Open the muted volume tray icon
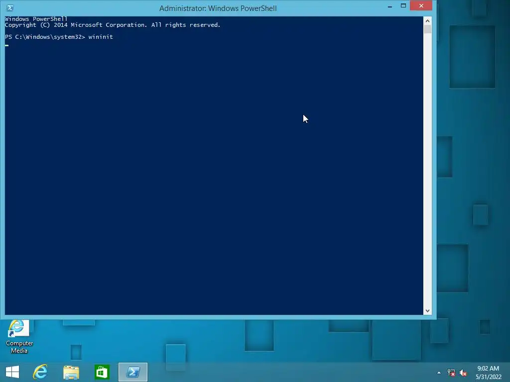 pos(463,373)
